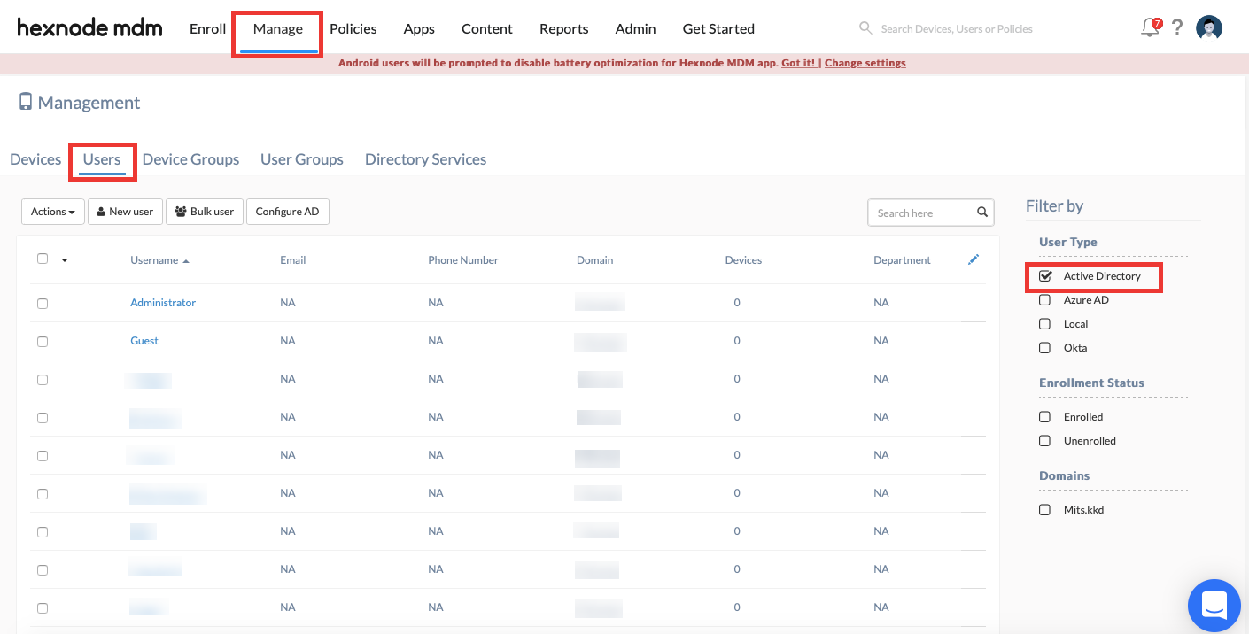Click the Management device icon
Viewport: 1249px width, 634px height.
(26, 102)
